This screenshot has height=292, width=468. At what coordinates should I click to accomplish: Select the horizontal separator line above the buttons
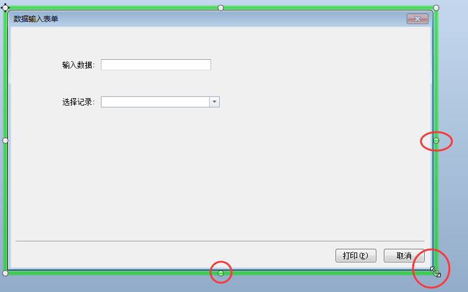coord(220,241)
